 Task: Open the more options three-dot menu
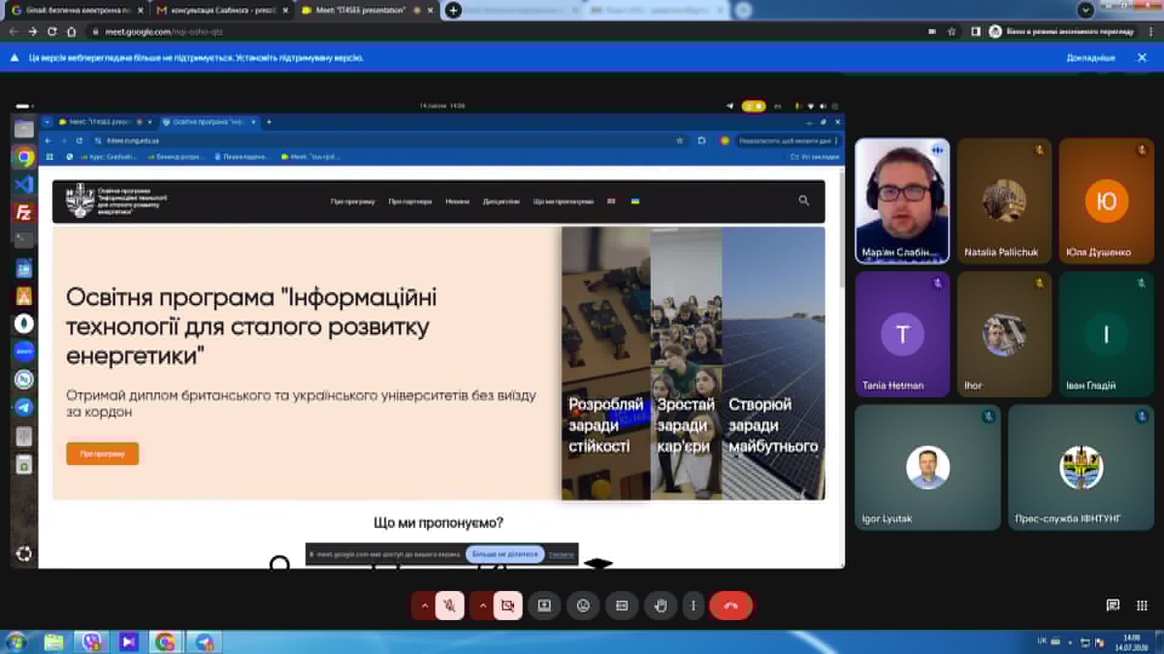694,606
